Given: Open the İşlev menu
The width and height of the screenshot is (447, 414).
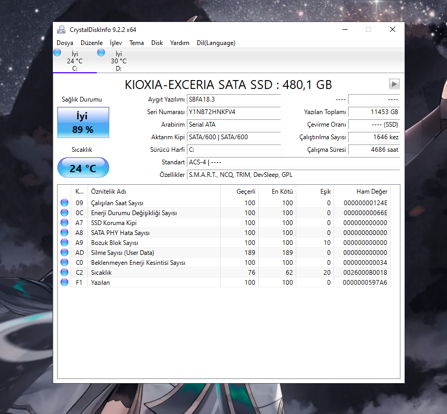Looking at the screenshot, I should click(116, 43).
